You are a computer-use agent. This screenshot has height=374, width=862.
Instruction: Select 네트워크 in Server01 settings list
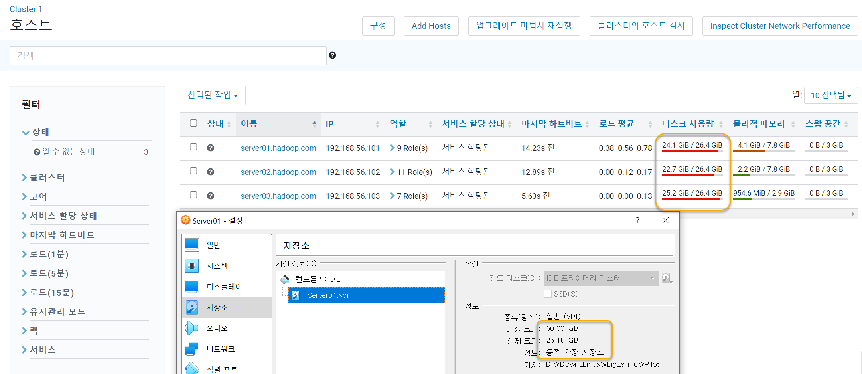pyautogui.click(x=227, y=349)
